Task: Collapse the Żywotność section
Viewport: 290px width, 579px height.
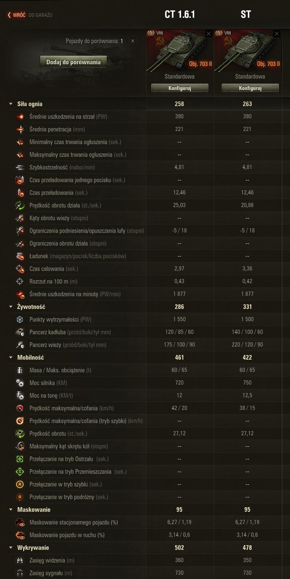Action: (x=11, y=307)
